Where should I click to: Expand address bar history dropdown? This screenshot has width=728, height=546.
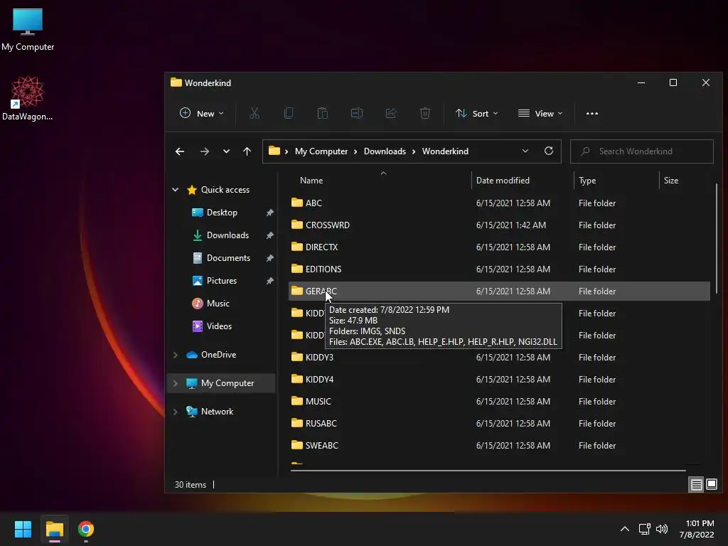click(x=525, y=151)
